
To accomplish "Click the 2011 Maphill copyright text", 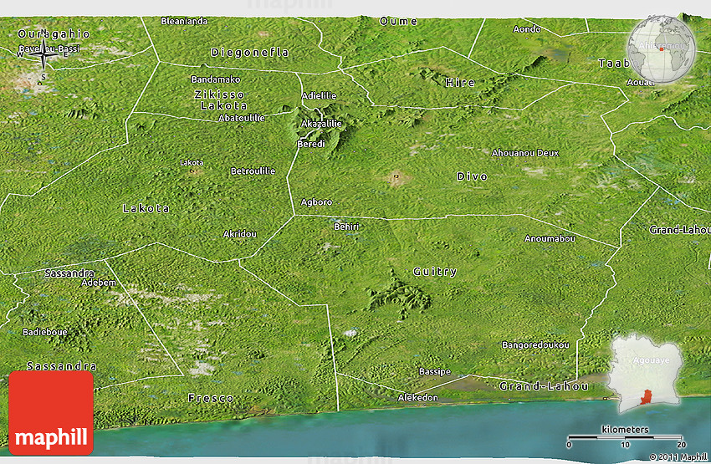I will coord(678,456).
